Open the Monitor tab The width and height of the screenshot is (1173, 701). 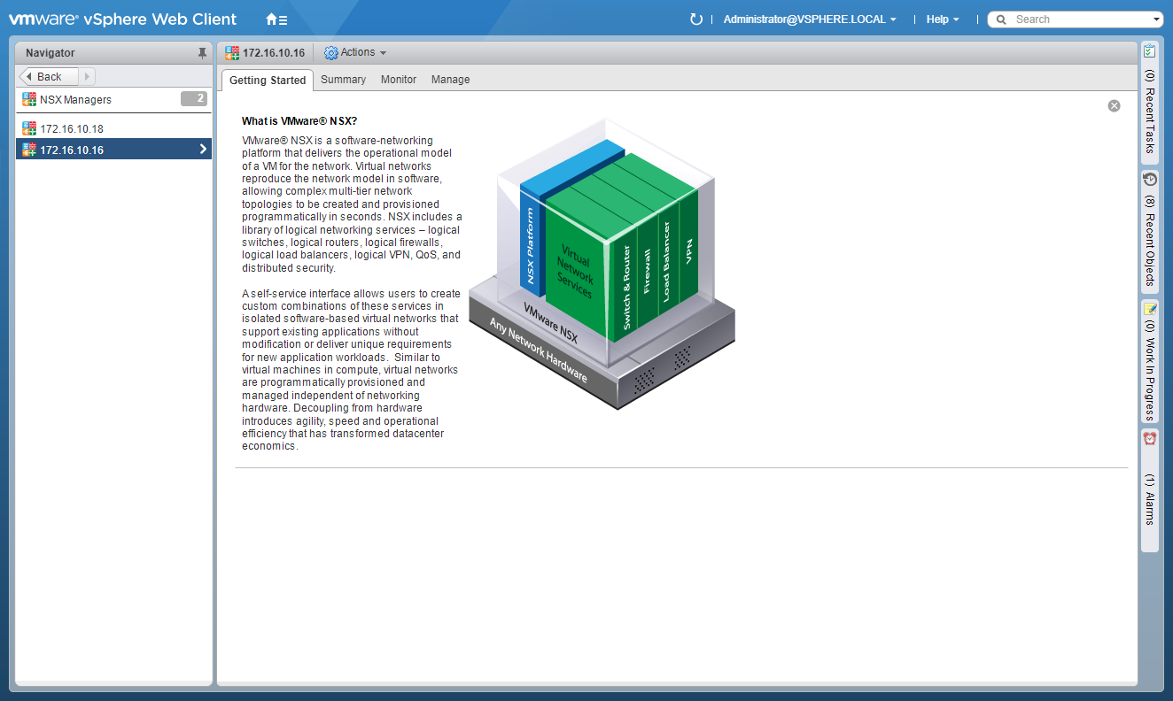(x=399, y=80)
